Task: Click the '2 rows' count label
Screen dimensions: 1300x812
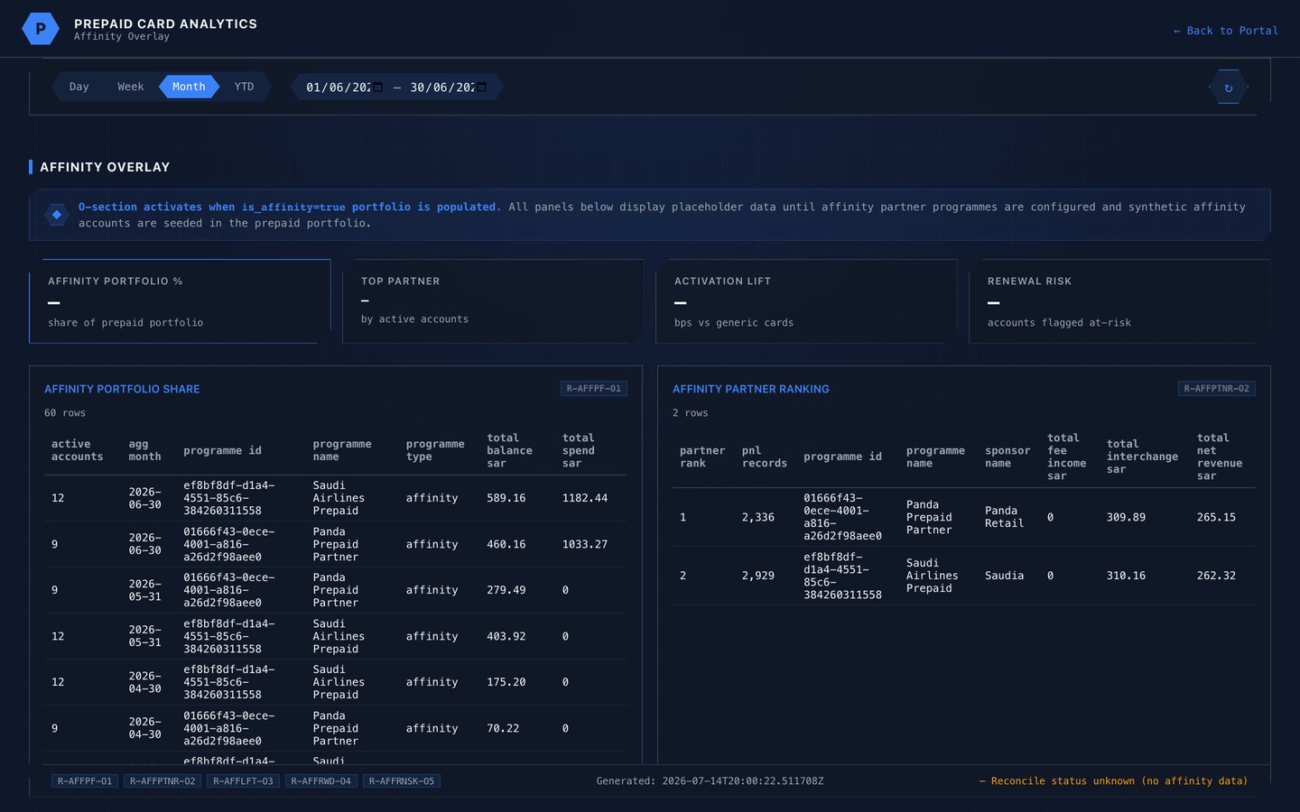Action: tap(690, 413)
